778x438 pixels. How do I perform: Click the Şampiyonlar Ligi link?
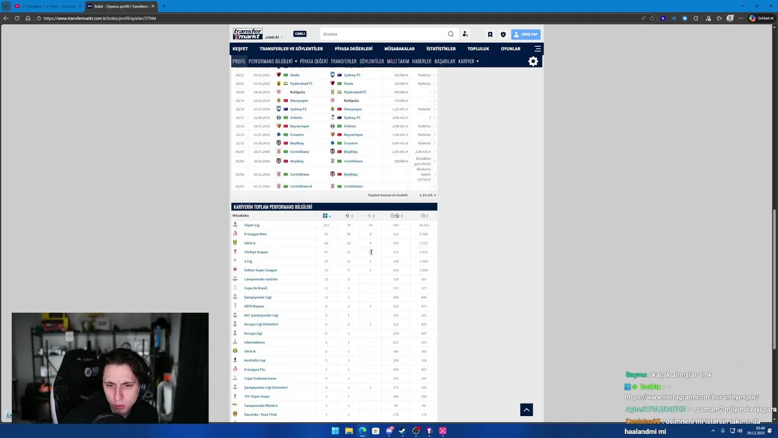tap(258, 297)
